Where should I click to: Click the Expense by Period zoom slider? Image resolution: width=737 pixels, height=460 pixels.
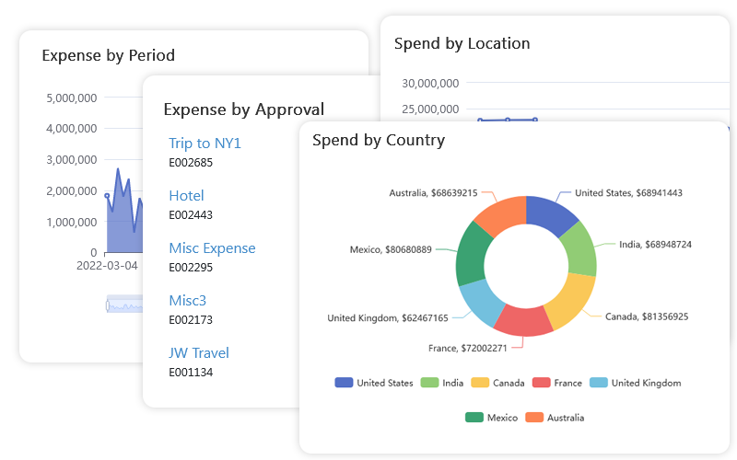[x=124, y=305]
